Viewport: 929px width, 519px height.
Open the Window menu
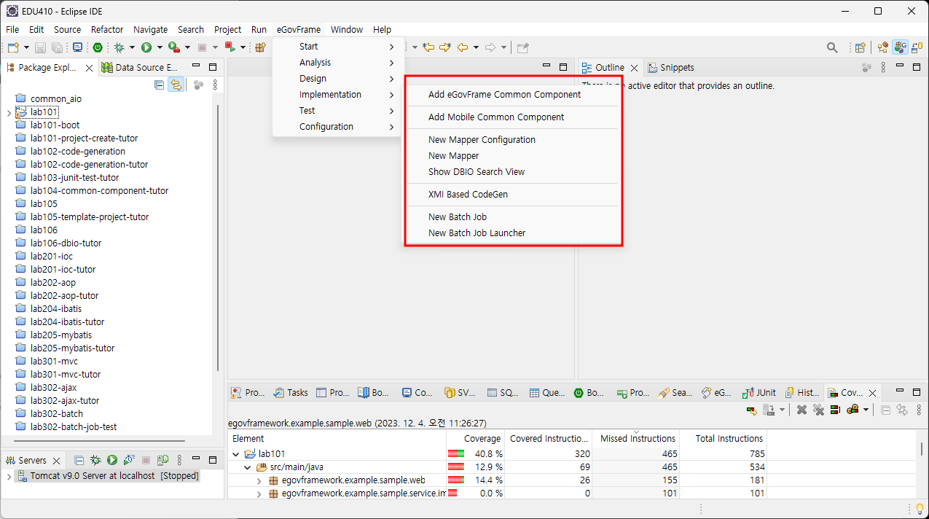346,30
